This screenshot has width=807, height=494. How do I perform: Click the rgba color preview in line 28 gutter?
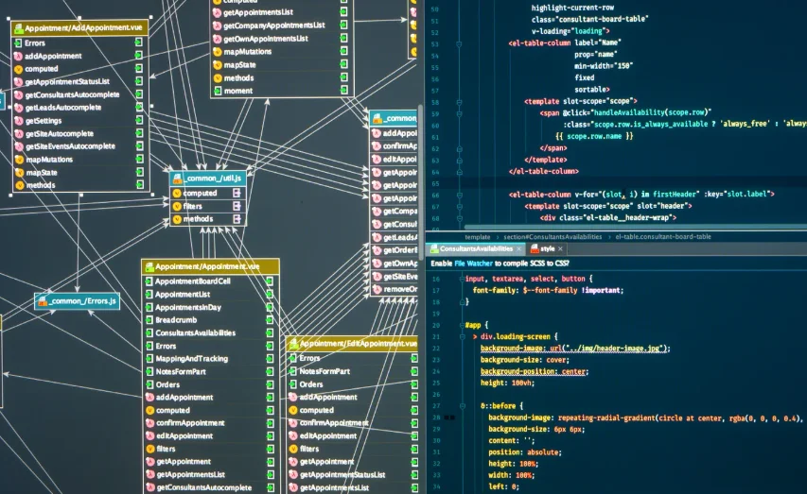click(449, 417)
